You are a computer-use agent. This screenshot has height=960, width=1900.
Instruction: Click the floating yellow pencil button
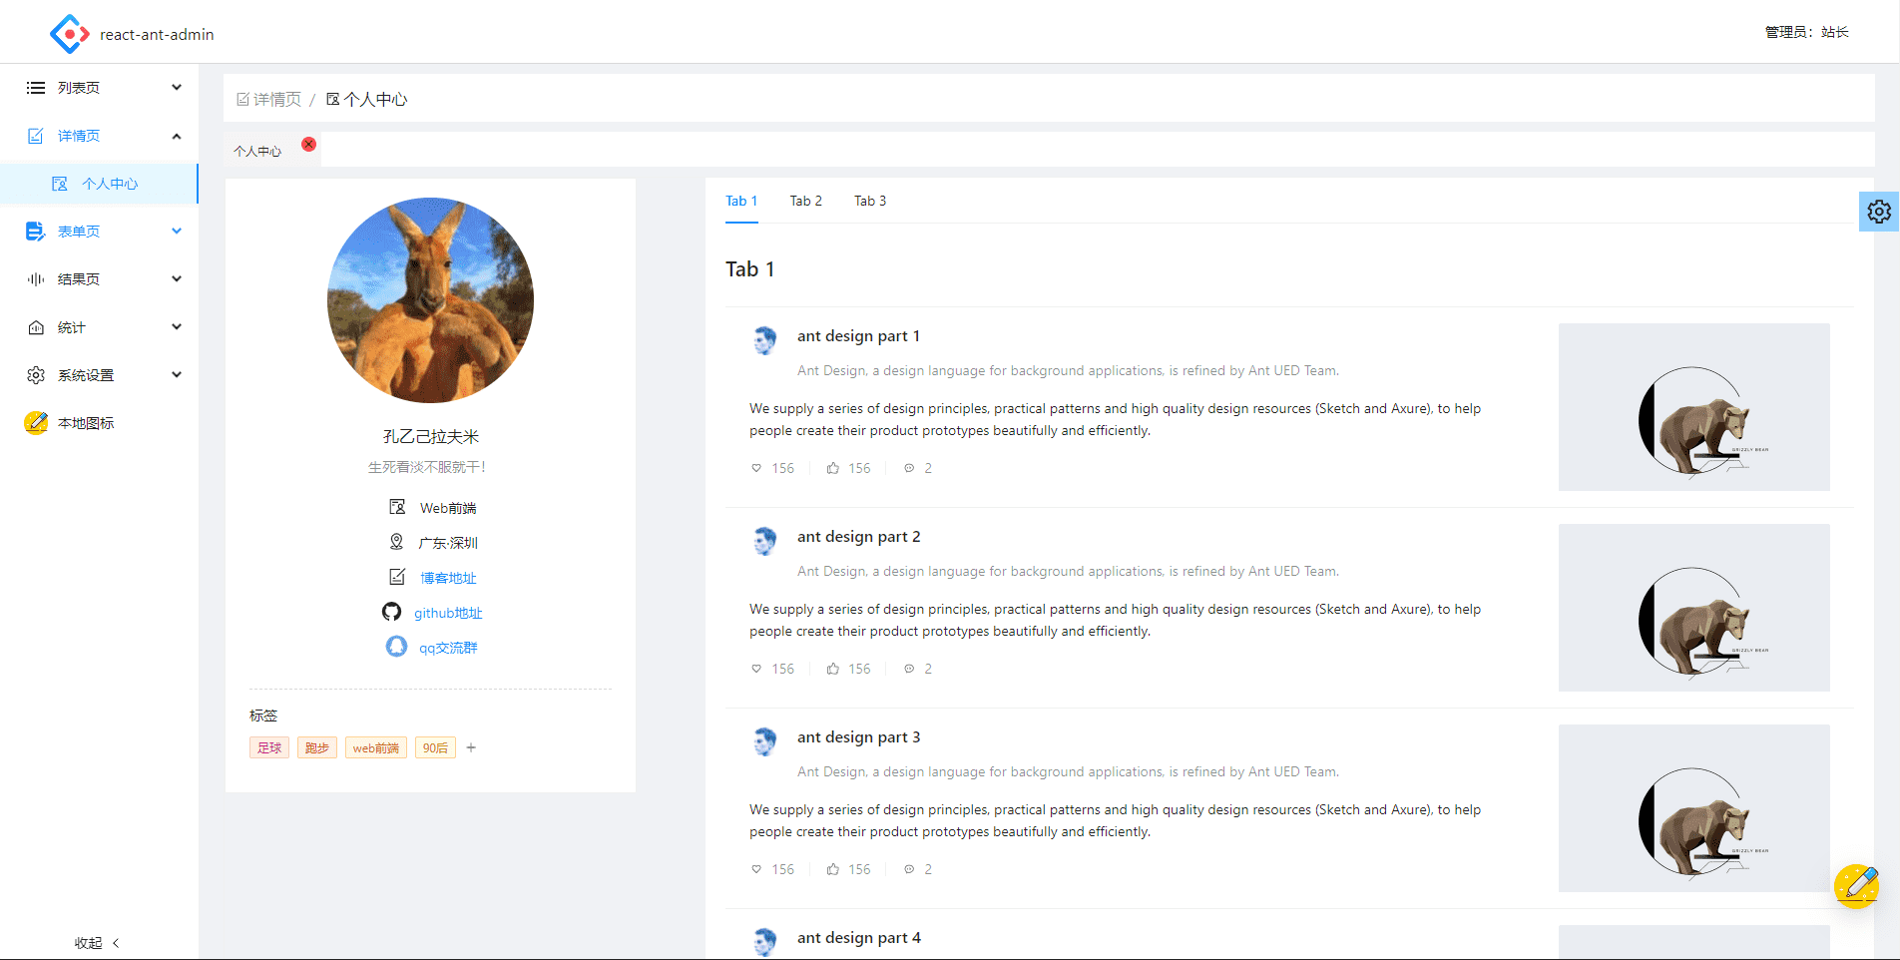[1857, 886]
